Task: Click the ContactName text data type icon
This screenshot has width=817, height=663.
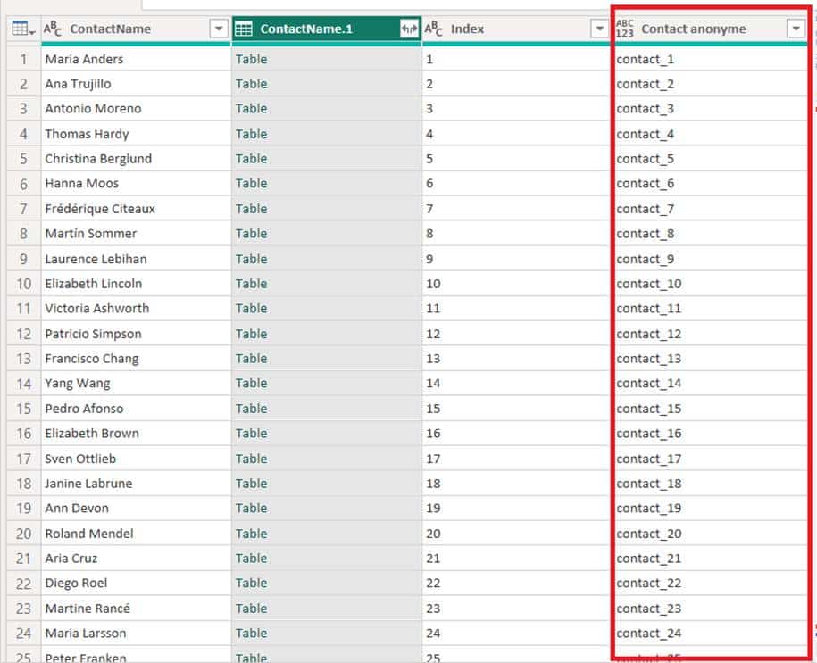Action: pos(53,29)
